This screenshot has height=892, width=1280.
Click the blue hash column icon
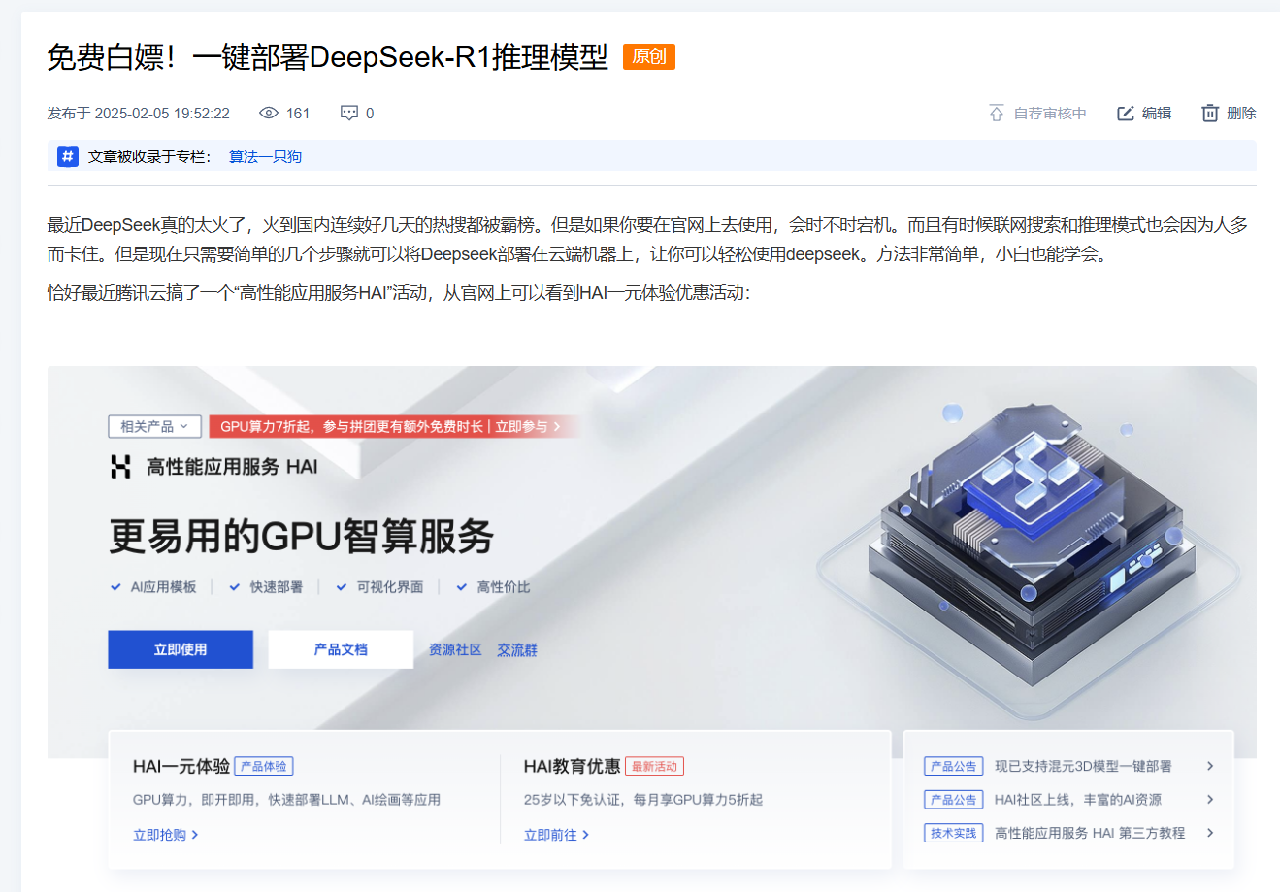pos(68,156)
